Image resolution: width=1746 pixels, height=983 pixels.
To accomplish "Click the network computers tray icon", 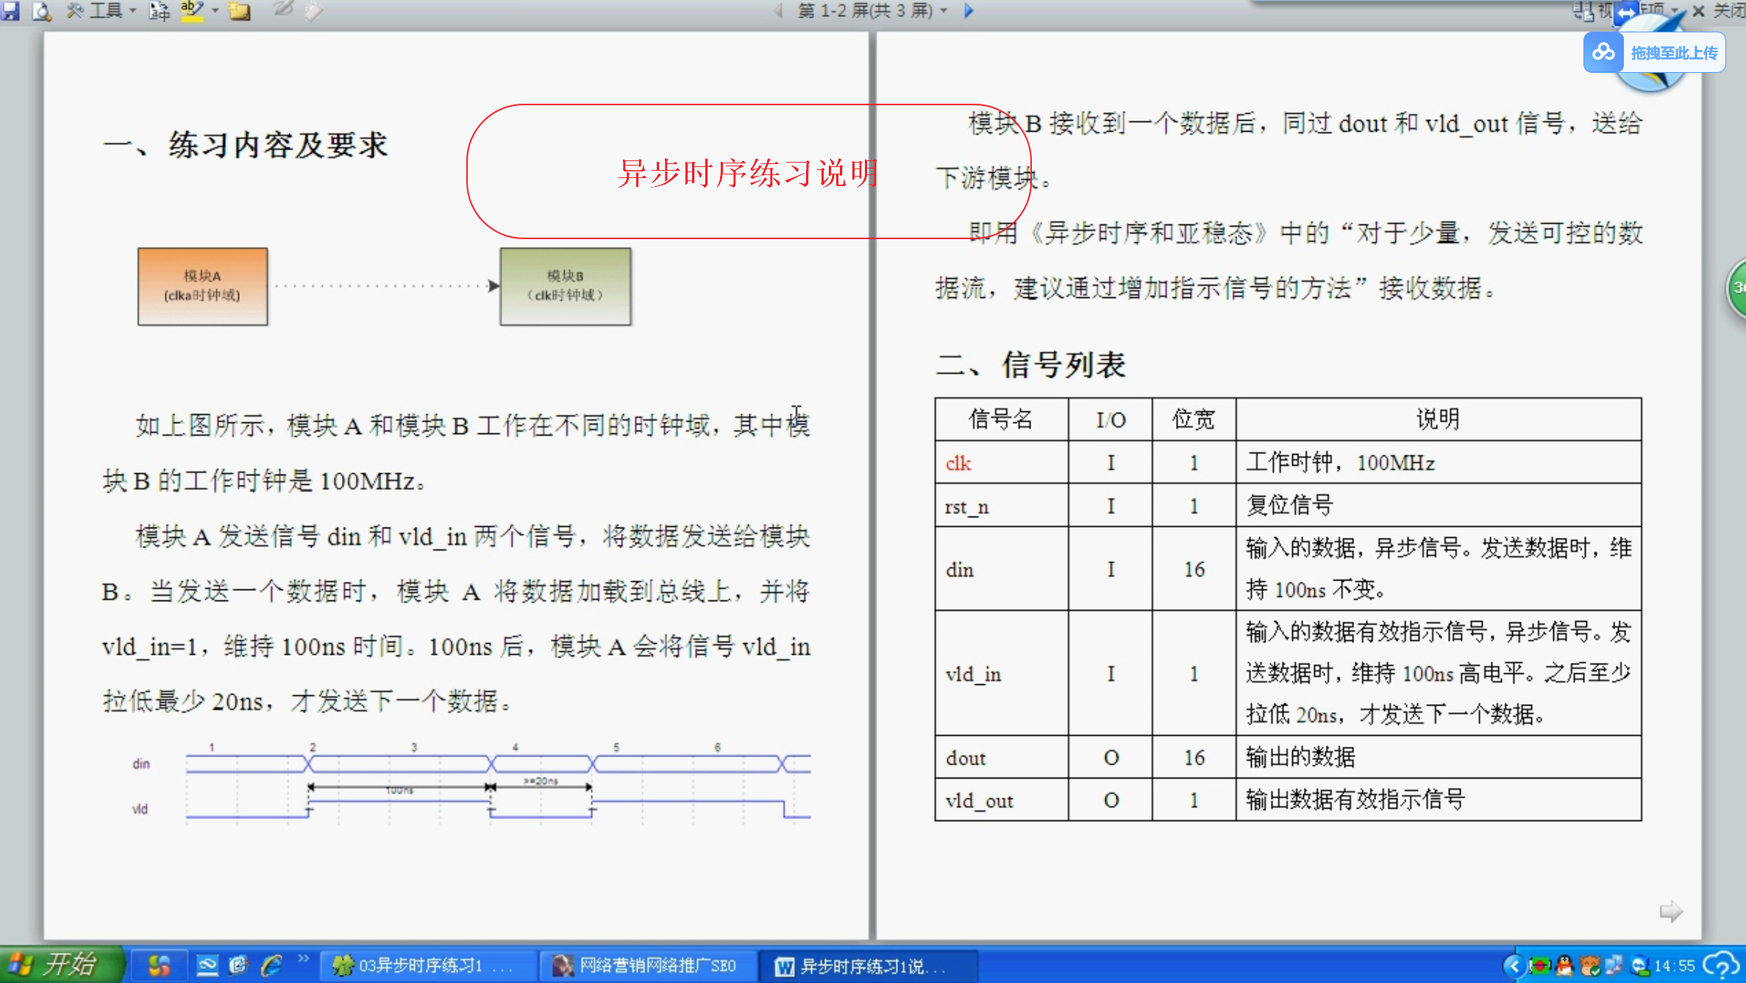I will (x=1614, y=965).
